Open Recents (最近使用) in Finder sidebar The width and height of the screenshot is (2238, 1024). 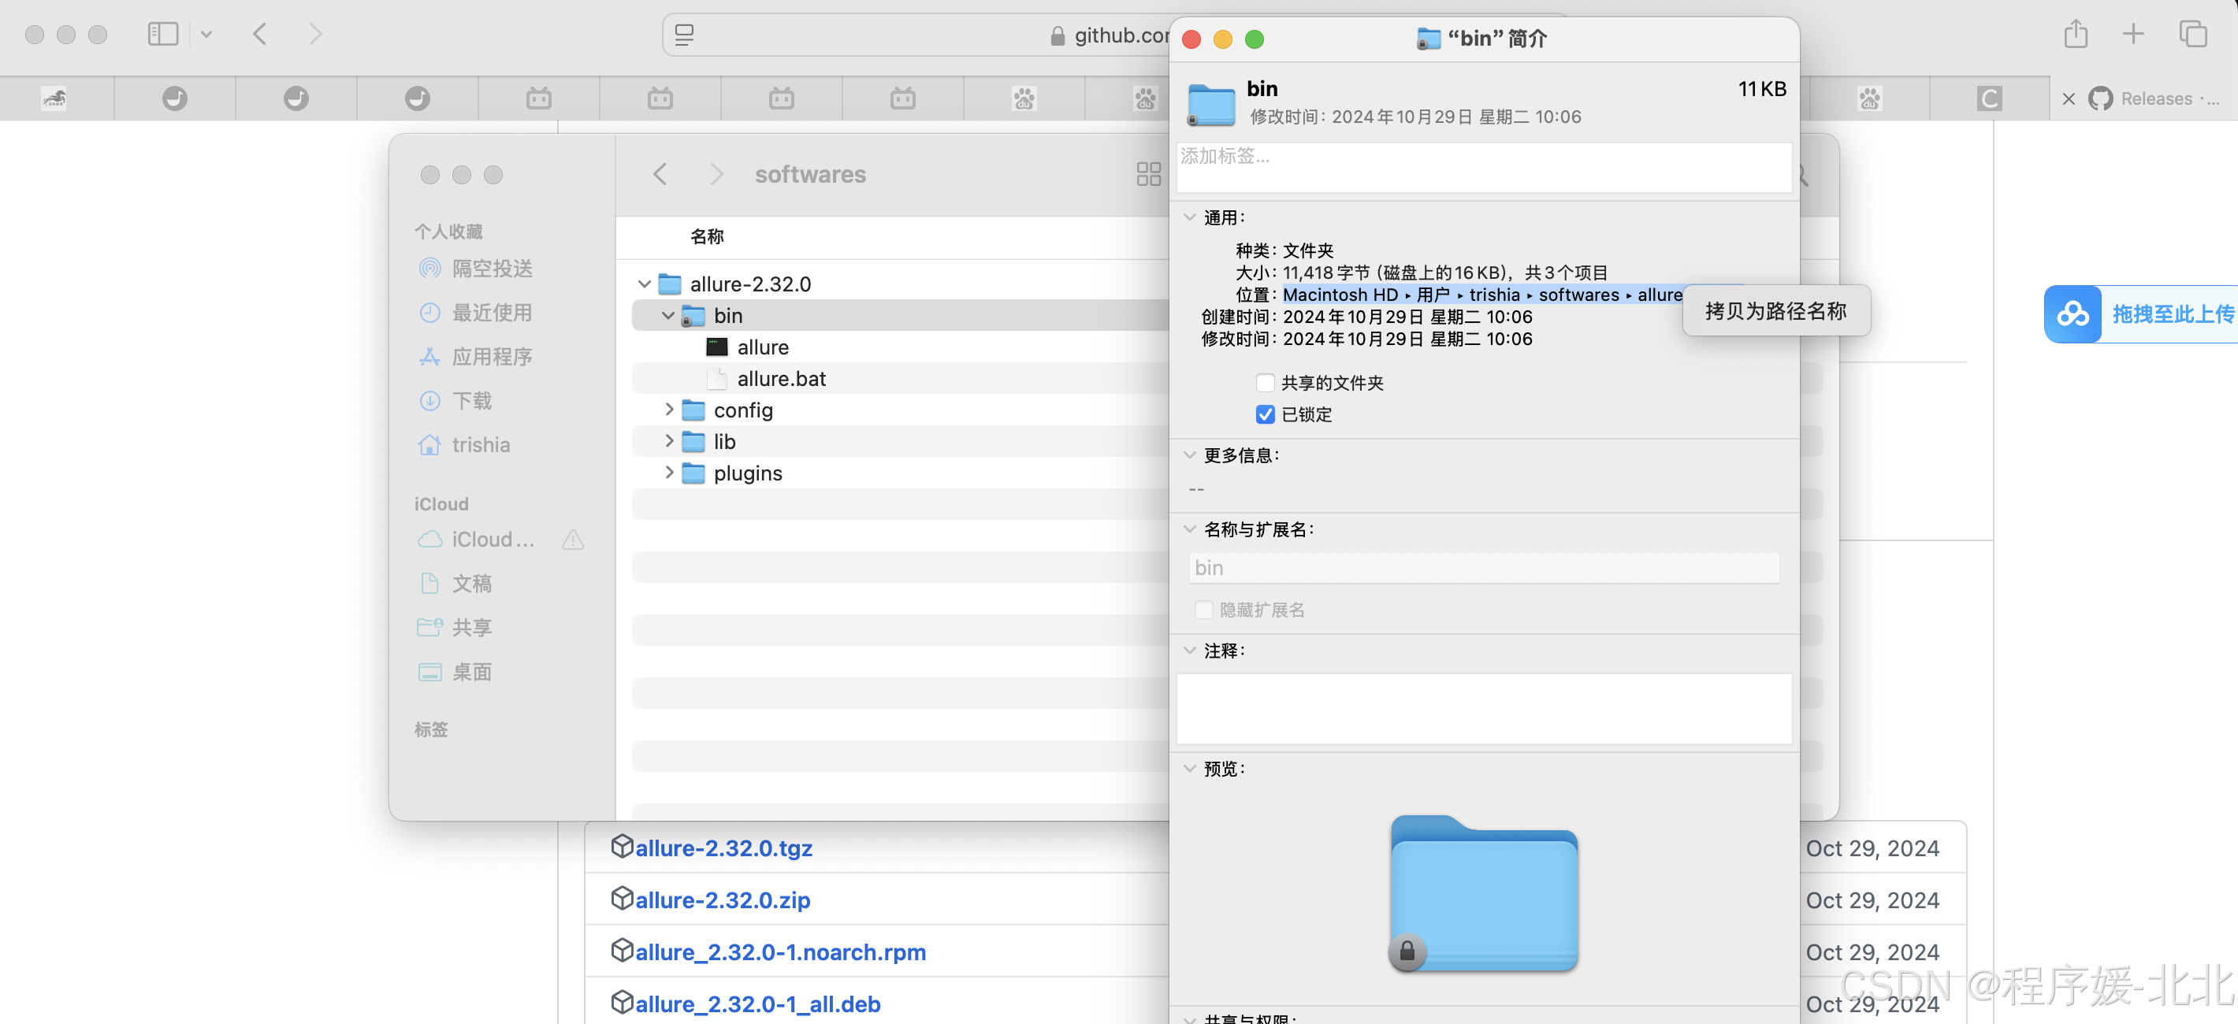[477, 313]
